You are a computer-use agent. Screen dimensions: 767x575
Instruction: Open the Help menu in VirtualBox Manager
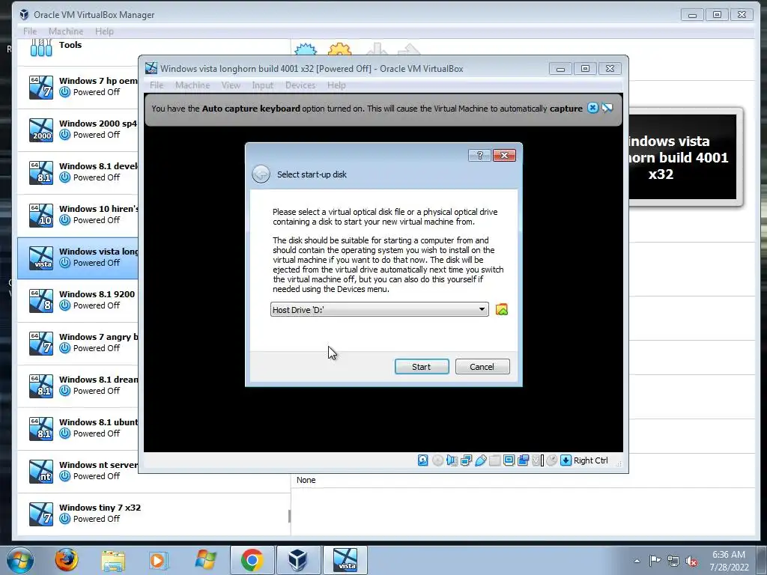(104, 31)
